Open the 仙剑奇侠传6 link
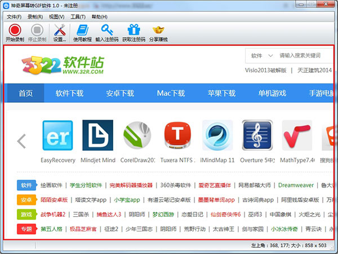 225,214
